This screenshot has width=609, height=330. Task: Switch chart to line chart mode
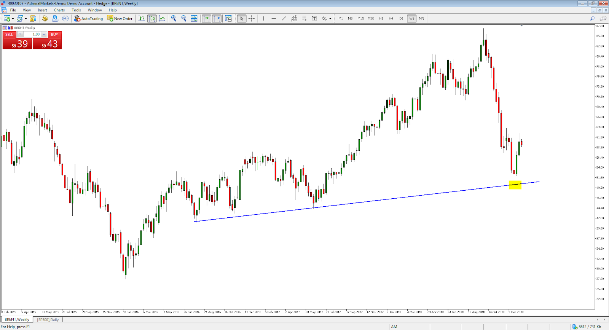(162, 18)
